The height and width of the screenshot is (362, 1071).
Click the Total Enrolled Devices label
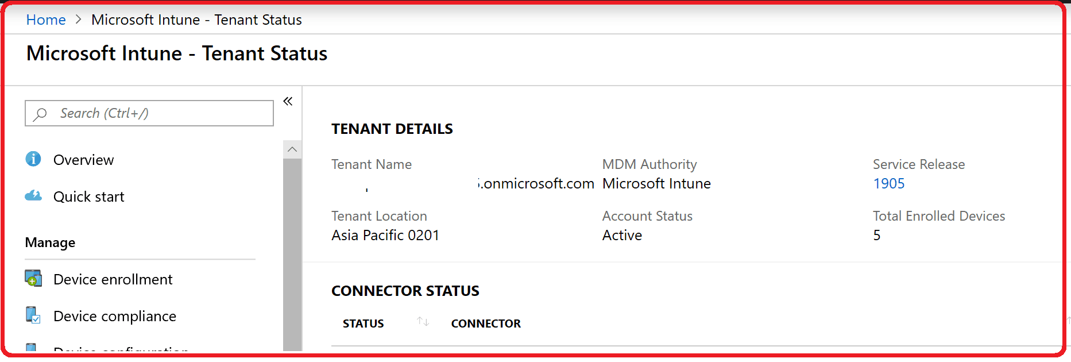tap(939, 216)
